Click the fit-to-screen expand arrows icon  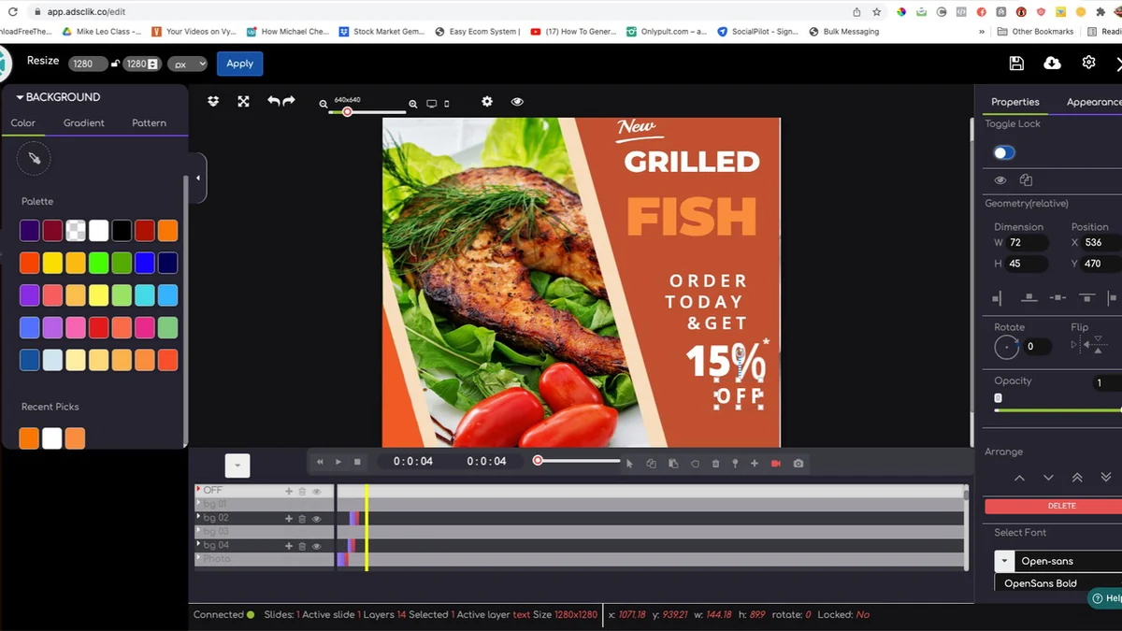point(243,101)
